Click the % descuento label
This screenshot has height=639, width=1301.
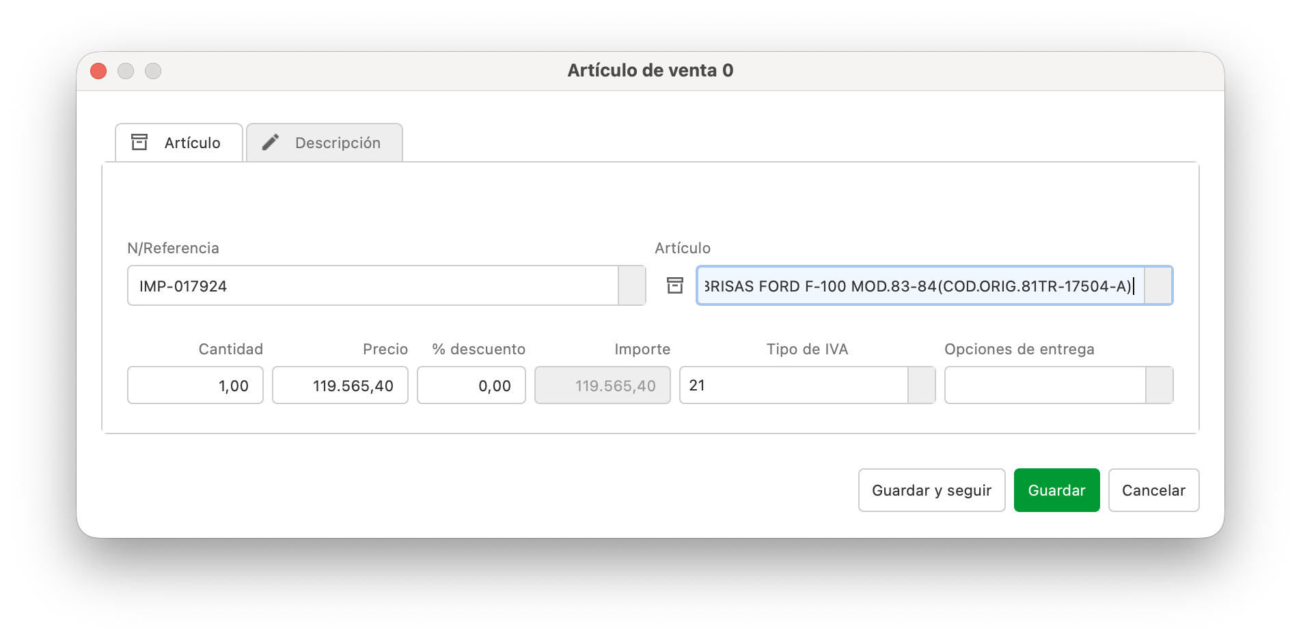479,349
